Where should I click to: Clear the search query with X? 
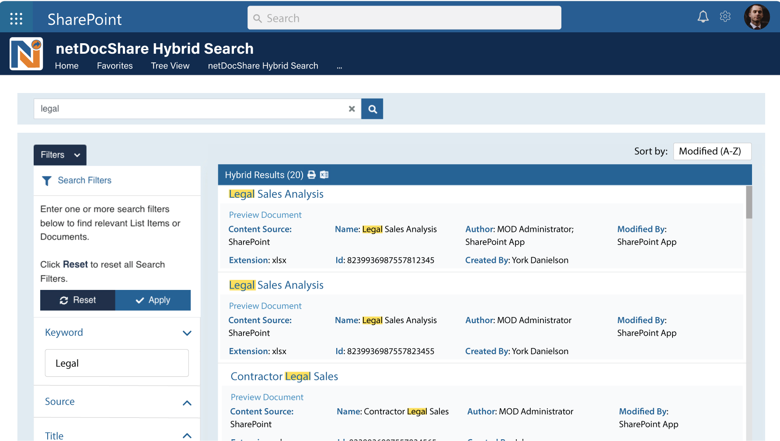[x=352, y=109]
